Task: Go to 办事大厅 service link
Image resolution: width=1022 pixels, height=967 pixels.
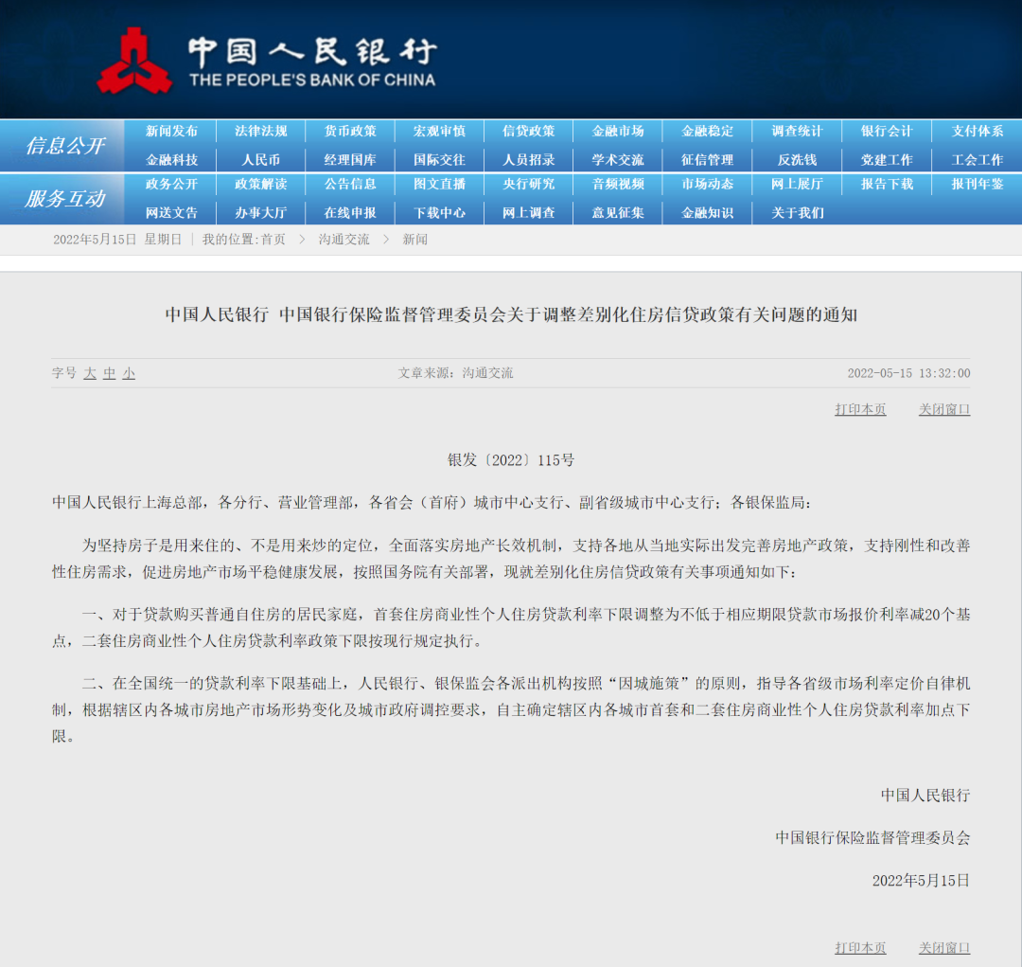Action: coord(261,213)
